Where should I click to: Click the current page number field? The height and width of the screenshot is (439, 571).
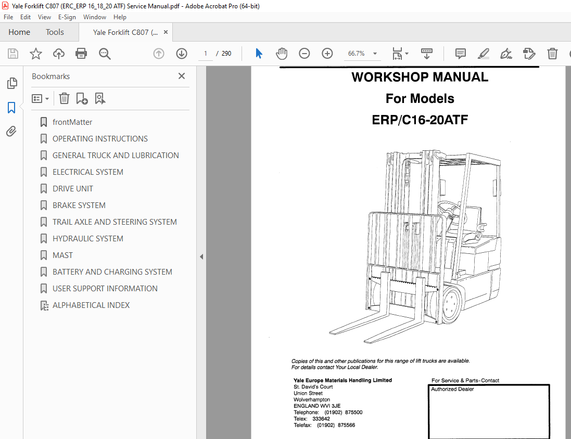coord(206,54)
